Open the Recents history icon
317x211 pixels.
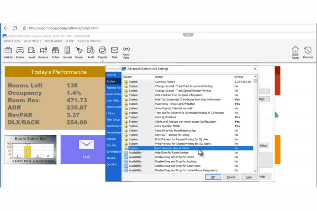308,53
